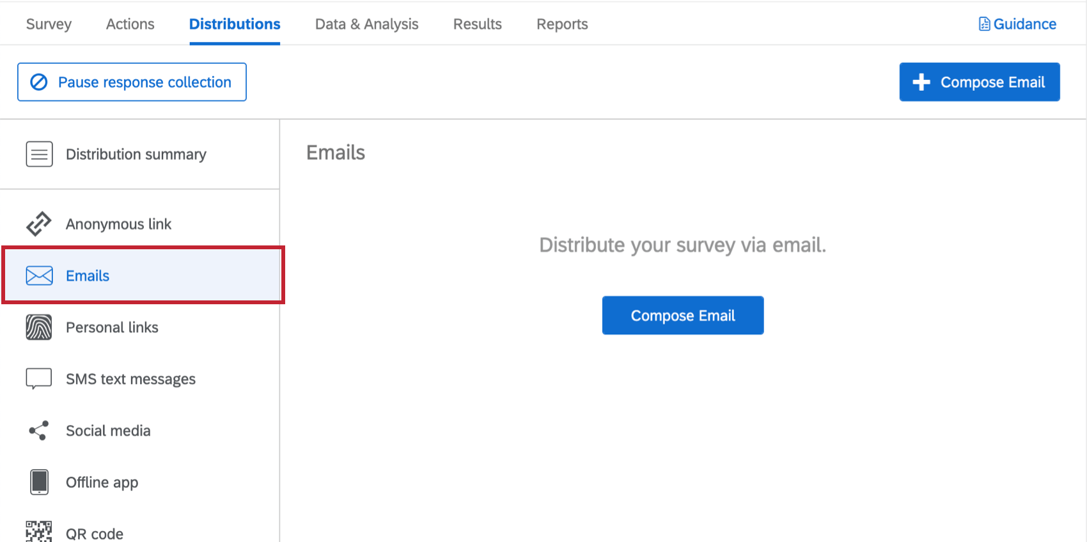
Task: Click the centered Compose Email button
Action: pyautogui.click(x=683, y=315)
